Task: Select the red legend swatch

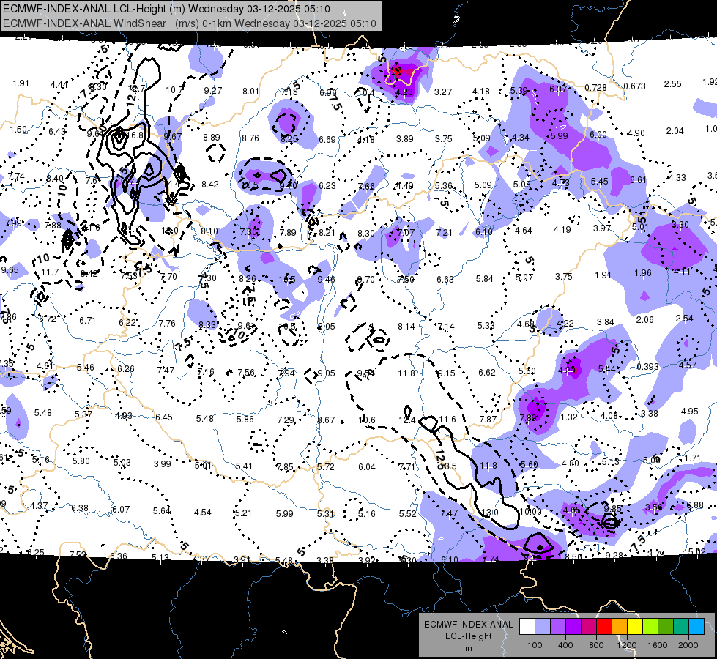Action: click(x=604, y=627)
